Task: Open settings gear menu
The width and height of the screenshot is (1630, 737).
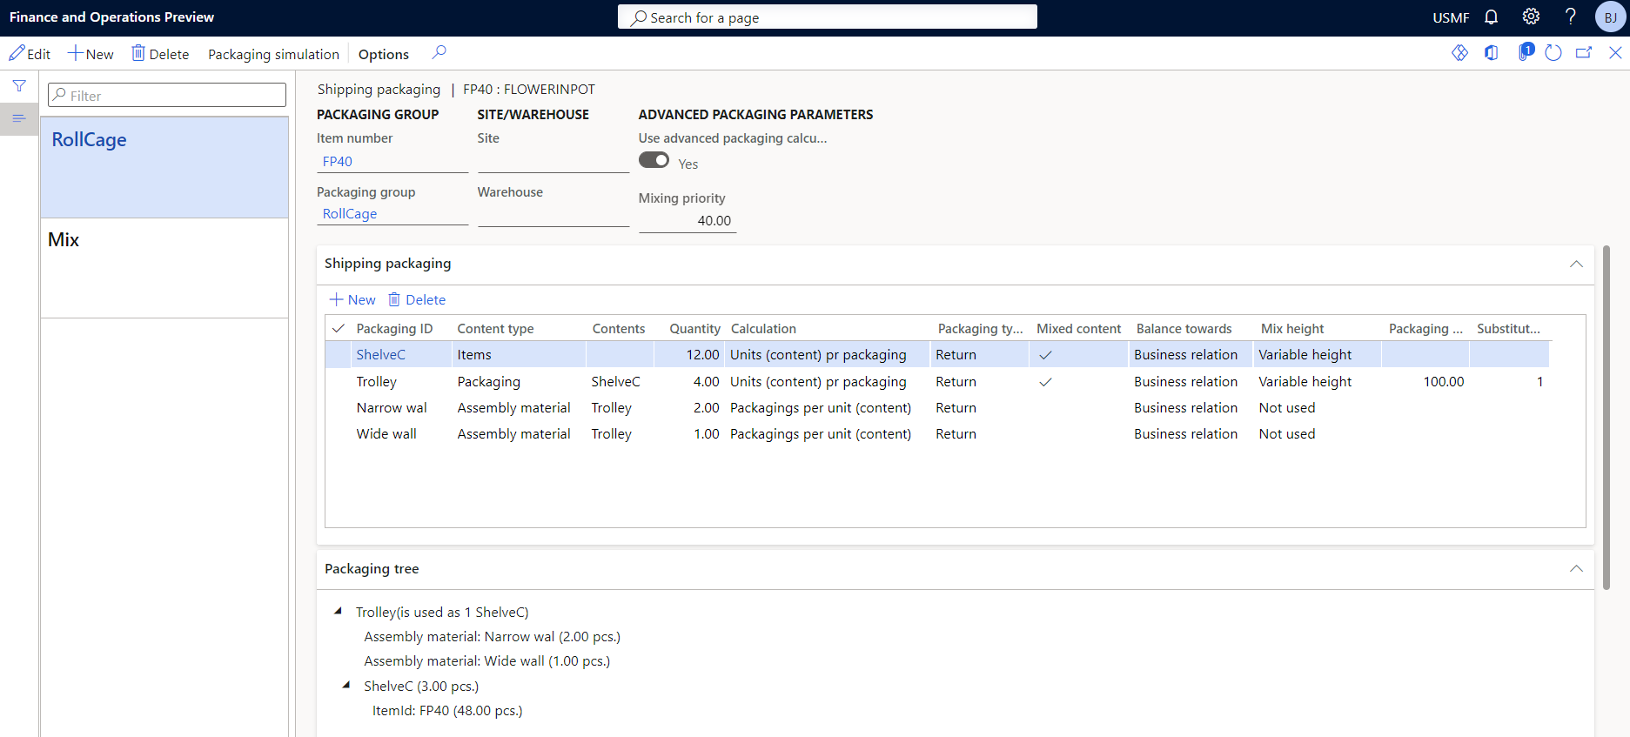Action: (1531, 17)
